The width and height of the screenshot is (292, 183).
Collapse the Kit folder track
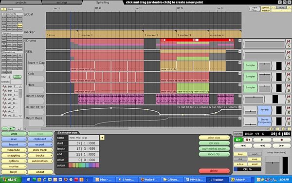26,52
